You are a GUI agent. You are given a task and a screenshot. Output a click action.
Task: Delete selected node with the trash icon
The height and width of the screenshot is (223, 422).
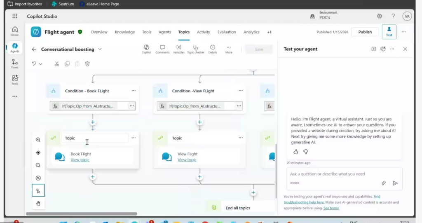point(87,64)
